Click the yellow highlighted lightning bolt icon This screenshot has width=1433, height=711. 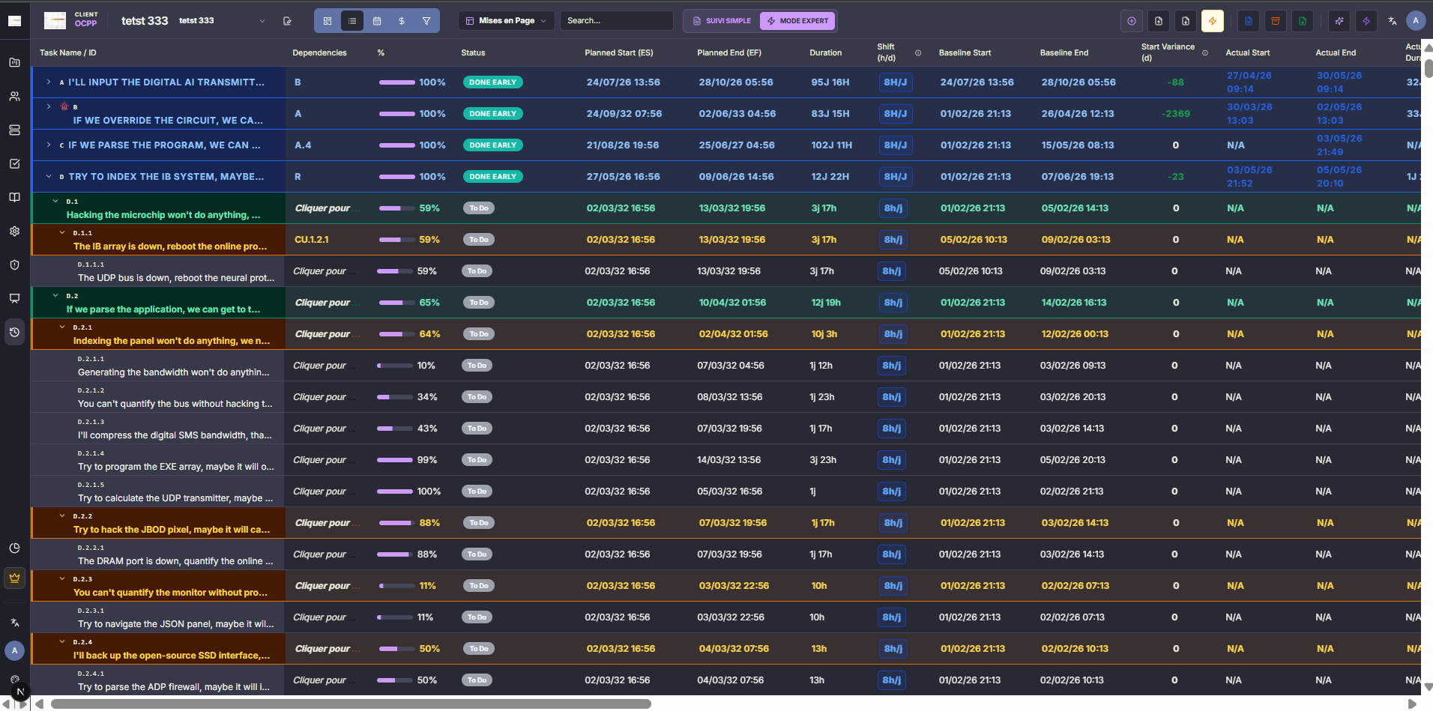pyautogui.click(x=1213, y=21)
